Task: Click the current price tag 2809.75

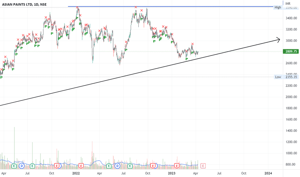Action: pos(291,51)
